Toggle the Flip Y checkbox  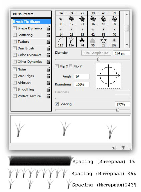click(71, 66)
